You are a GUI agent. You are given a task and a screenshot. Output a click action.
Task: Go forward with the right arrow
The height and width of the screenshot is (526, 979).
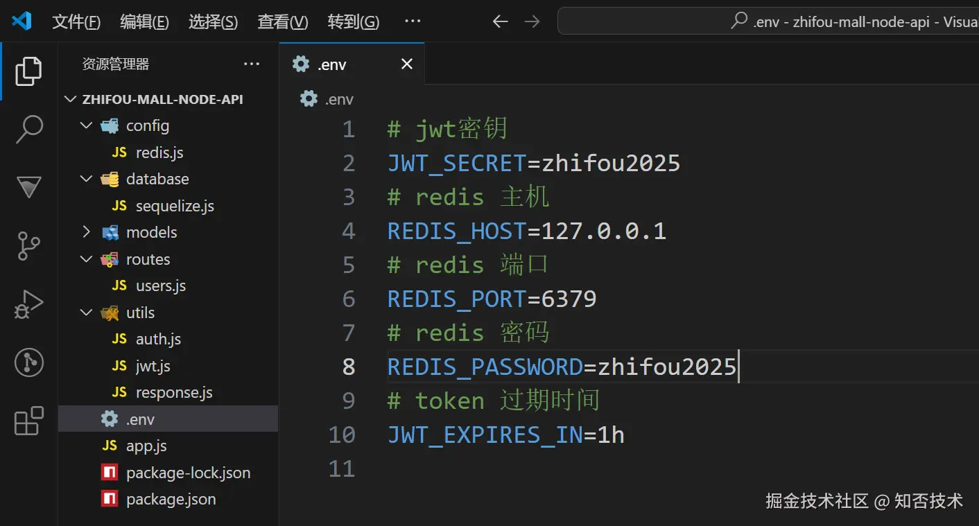[532, 21]
